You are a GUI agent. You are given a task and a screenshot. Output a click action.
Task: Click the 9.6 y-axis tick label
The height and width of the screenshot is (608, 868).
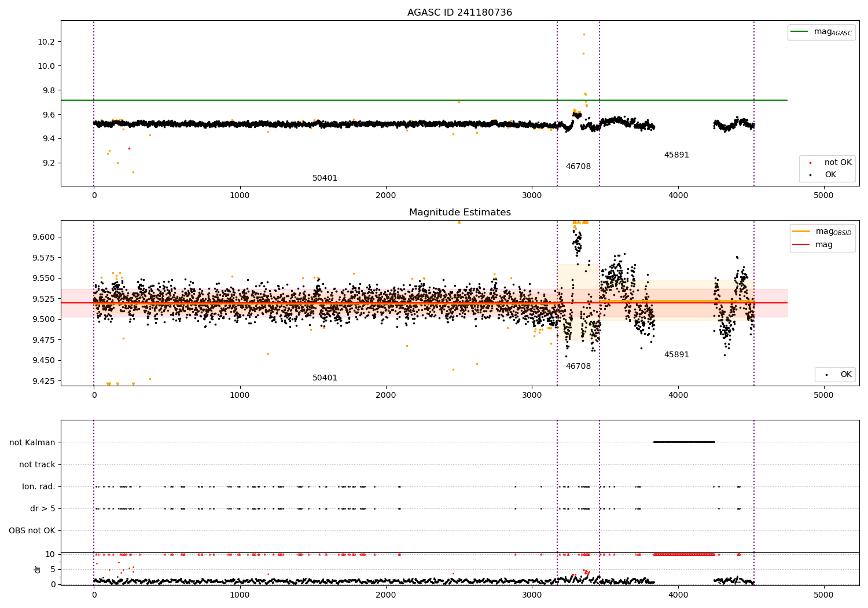pyautogui.click(x=49, y=115)
